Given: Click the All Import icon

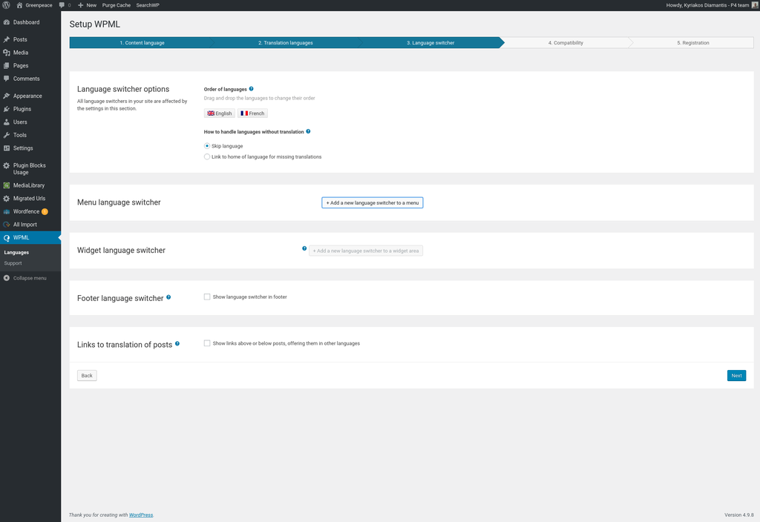Looking at the screenshot, I should tap(6, 225).
